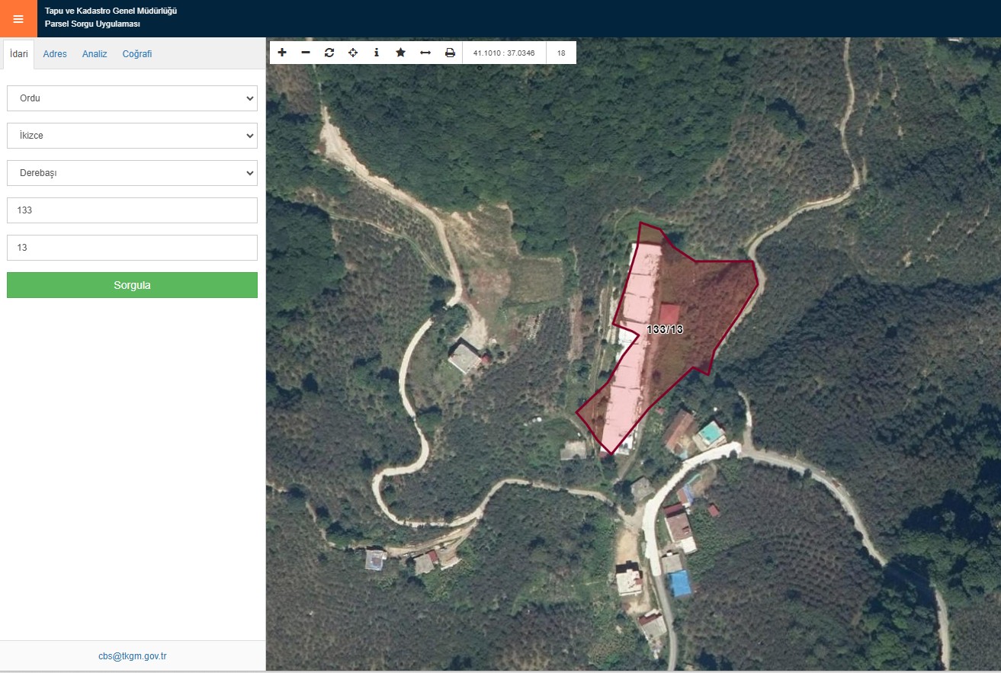Activate the crosshair locate tool
Image resolution: width=1001 pixels, height=673 pixels.
(x=353, y=53)
